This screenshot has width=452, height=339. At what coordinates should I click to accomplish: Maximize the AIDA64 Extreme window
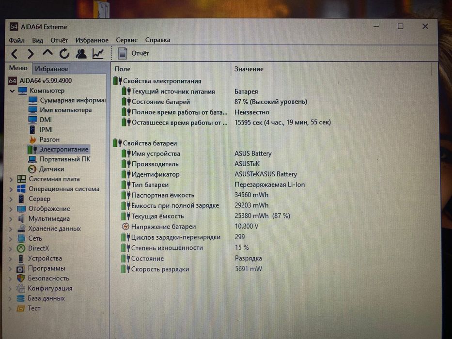pyautogui.click(x=400, y=26)
